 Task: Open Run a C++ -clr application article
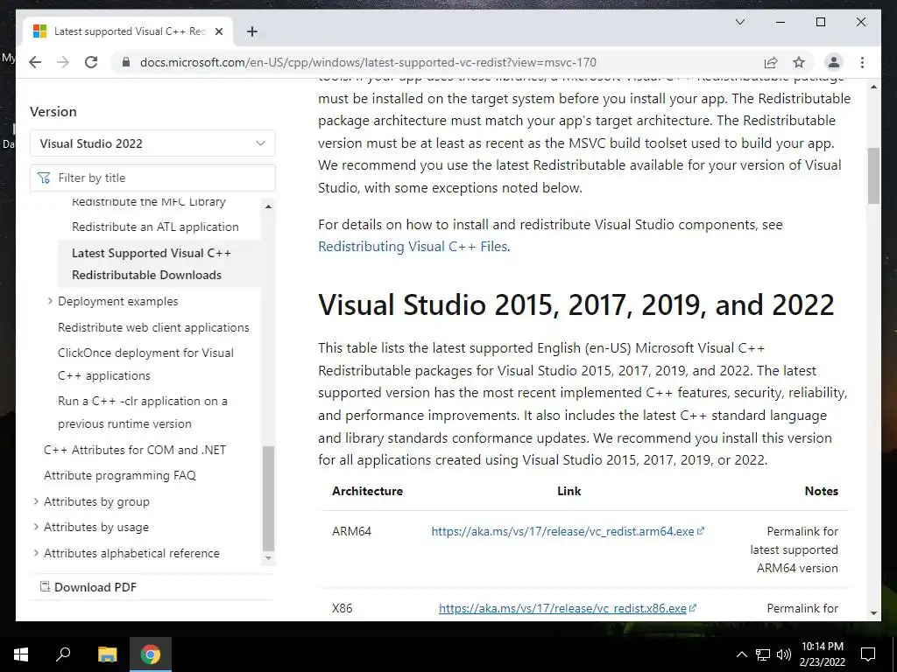click(x=143, y=413)
